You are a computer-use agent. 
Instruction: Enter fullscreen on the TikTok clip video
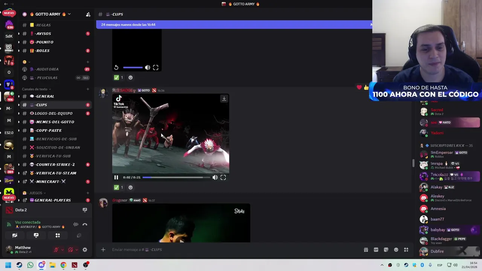click(x=223, y=177)
